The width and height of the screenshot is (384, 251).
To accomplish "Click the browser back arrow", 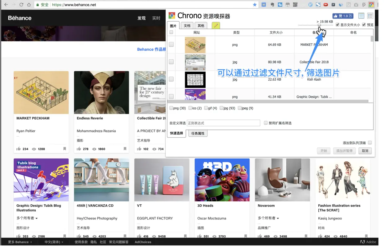I will (x=6, y=5).
